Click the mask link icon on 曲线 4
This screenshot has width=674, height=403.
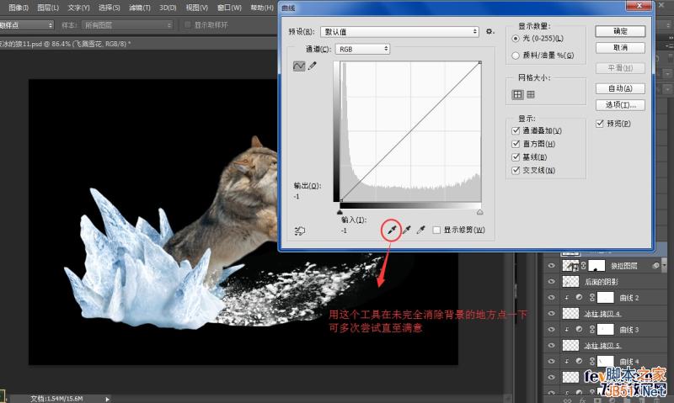pos(592,362)
